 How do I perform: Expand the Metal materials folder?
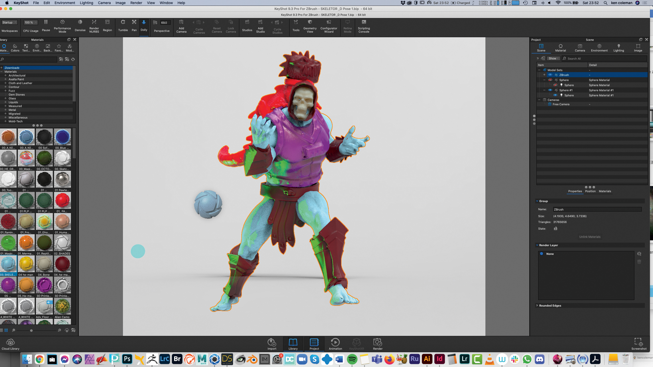5,110
